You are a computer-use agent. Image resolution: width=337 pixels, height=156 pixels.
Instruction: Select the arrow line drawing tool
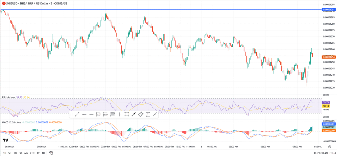point(134,114)
